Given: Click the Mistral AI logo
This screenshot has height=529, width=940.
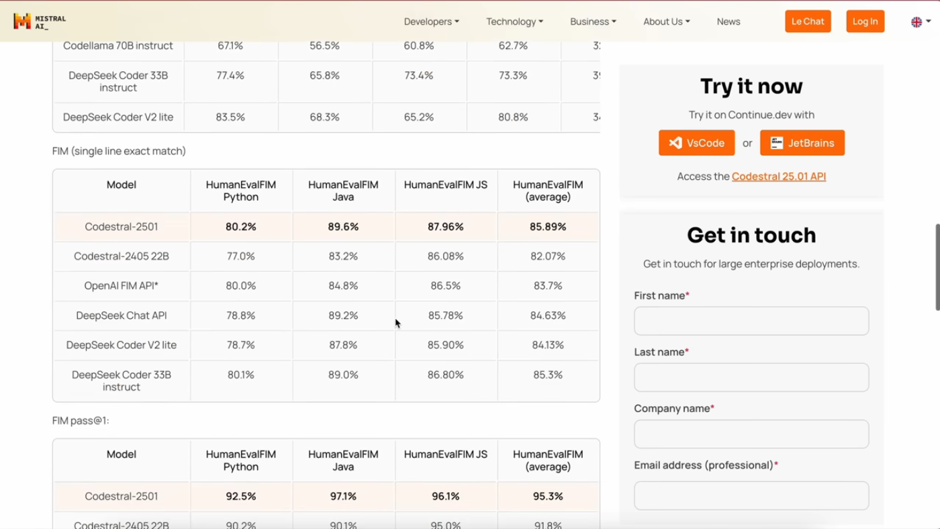Looking at the screenshot, I should (x=40, y=21).
